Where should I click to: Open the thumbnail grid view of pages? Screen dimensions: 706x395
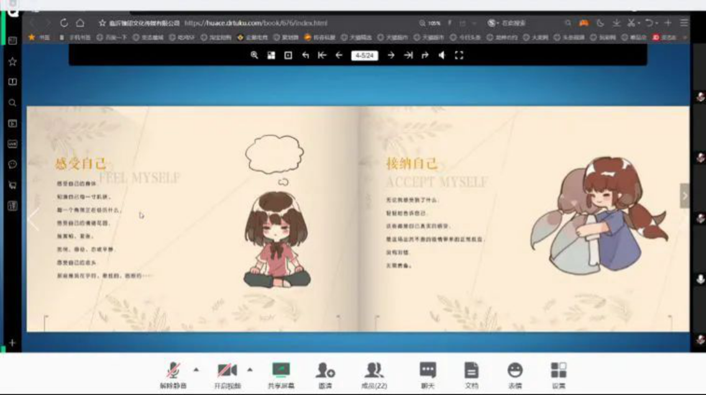tap(271, 55)
